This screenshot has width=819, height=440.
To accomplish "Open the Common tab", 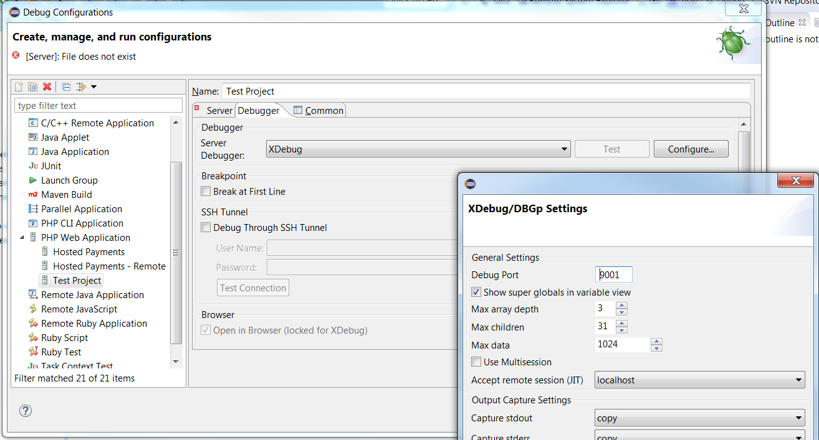I will pyautogui.click(x=323, y=111).
